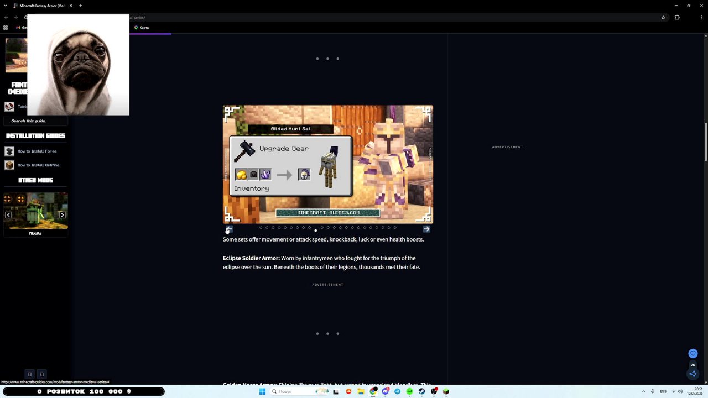Show previous mod in Other Mods slider
Viewport: 708px width, 398px height.
(x=8, y=215)
